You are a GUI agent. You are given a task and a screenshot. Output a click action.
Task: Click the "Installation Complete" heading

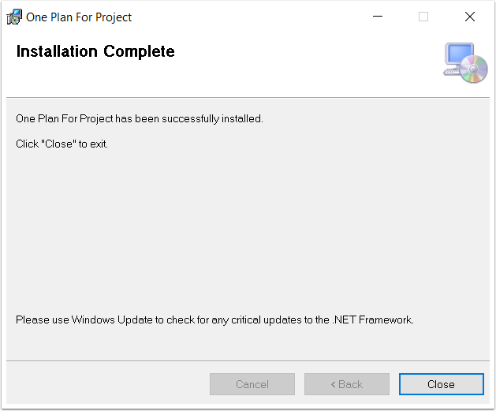click(x=95, y=51)
